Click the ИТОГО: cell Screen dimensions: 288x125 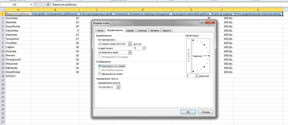click(18, 76)
